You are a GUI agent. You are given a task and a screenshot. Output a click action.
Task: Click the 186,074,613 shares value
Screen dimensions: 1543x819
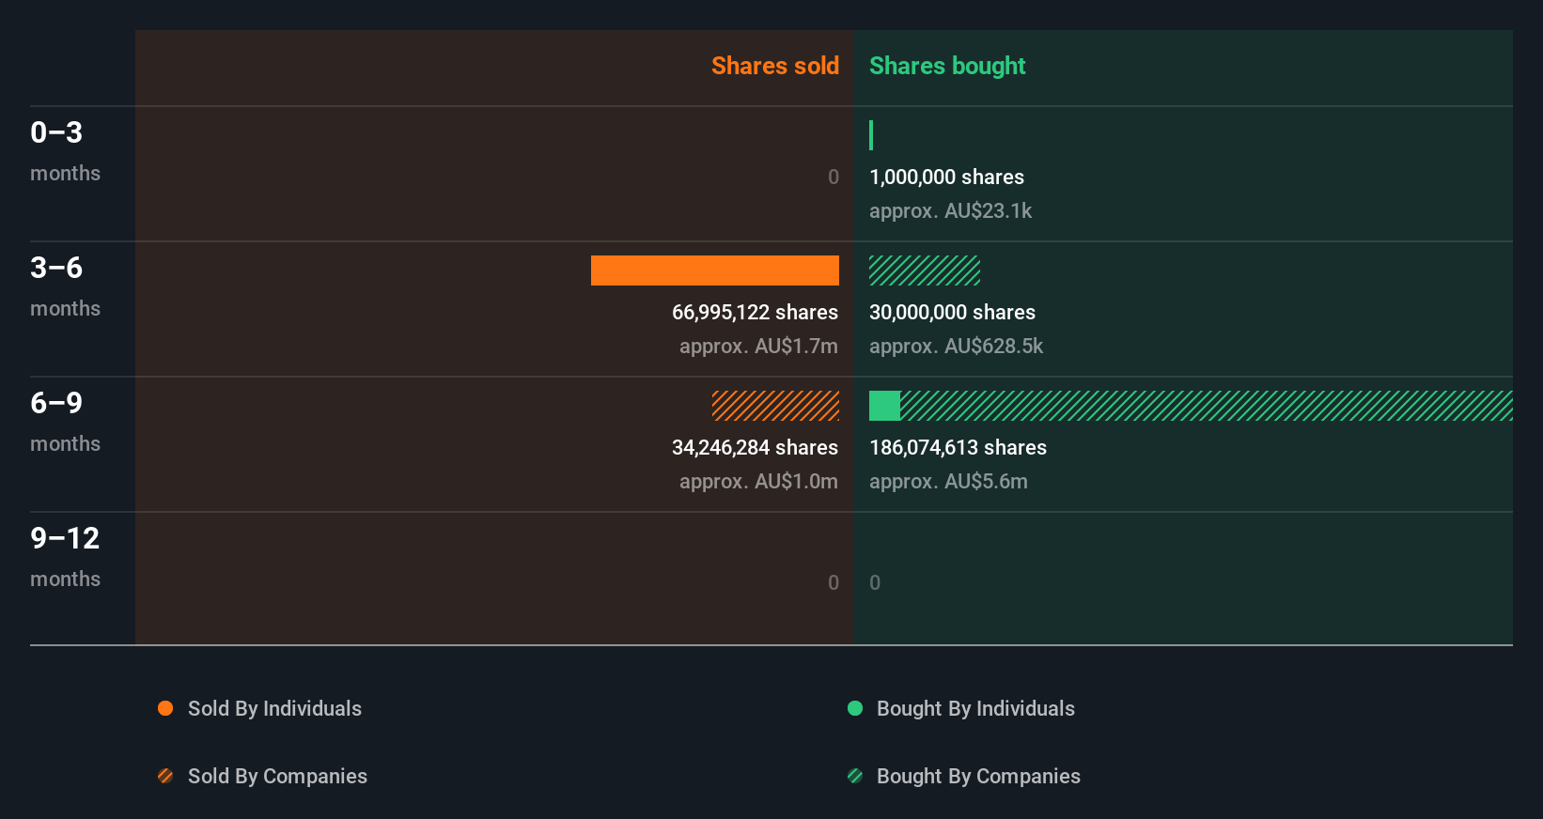958,447
